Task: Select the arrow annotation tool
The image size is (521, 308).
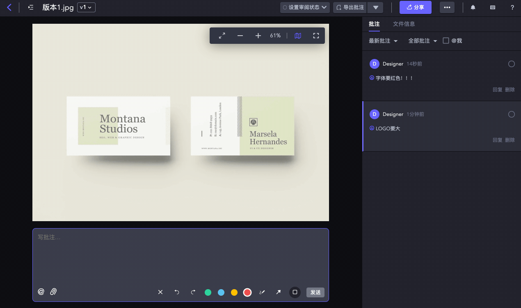Action: click(x=278, y=292)
